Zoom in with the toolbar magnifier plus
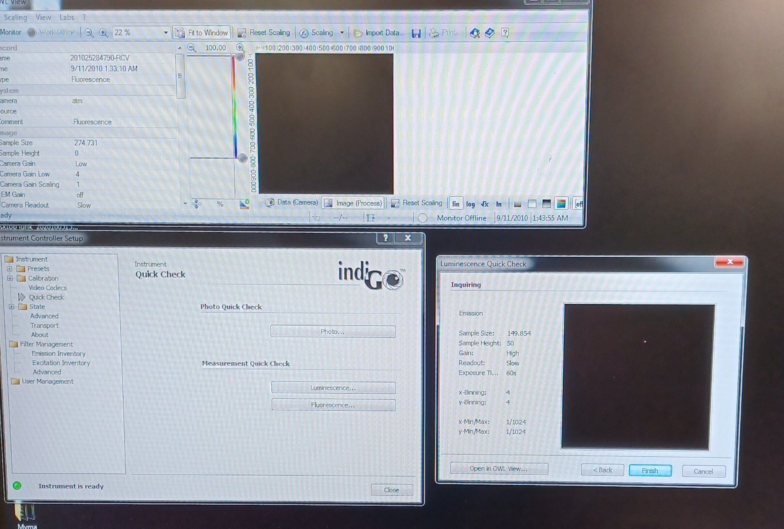 [x=104, y=33]
